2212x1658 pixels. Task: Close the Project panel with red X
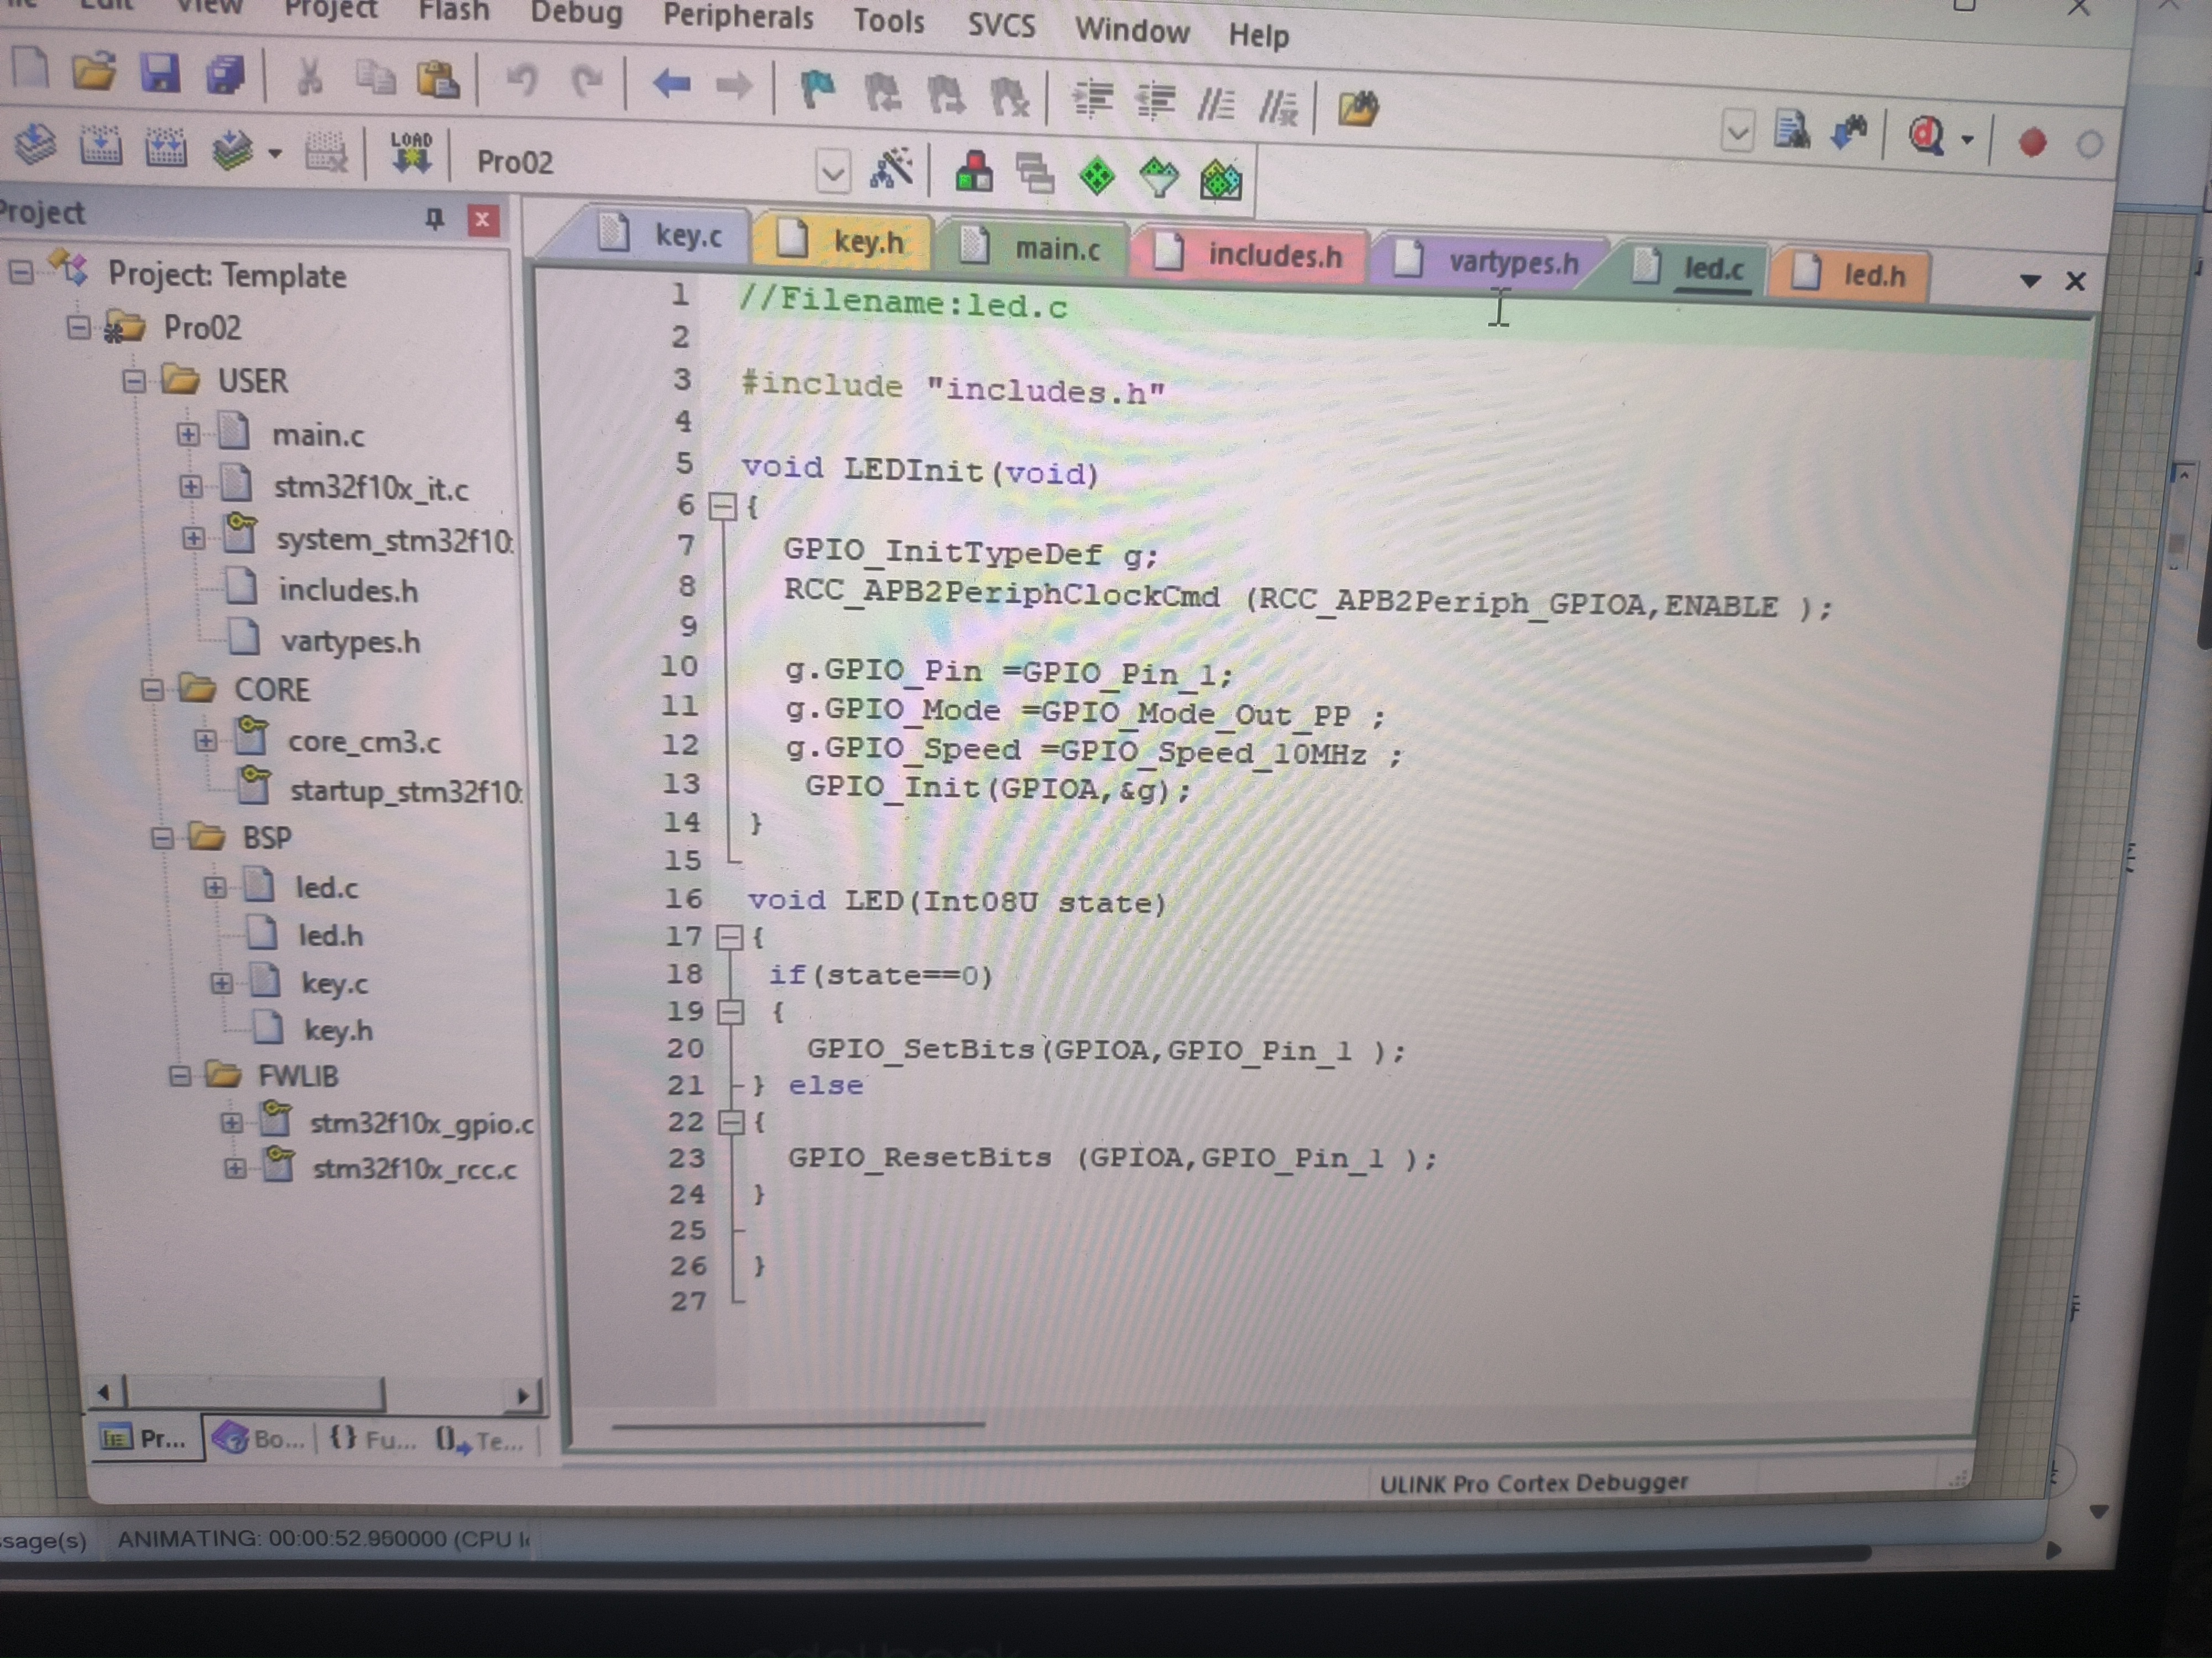(482, 220)
